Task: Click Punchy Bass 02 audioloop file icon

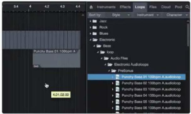Action: (x=117, y=83)
